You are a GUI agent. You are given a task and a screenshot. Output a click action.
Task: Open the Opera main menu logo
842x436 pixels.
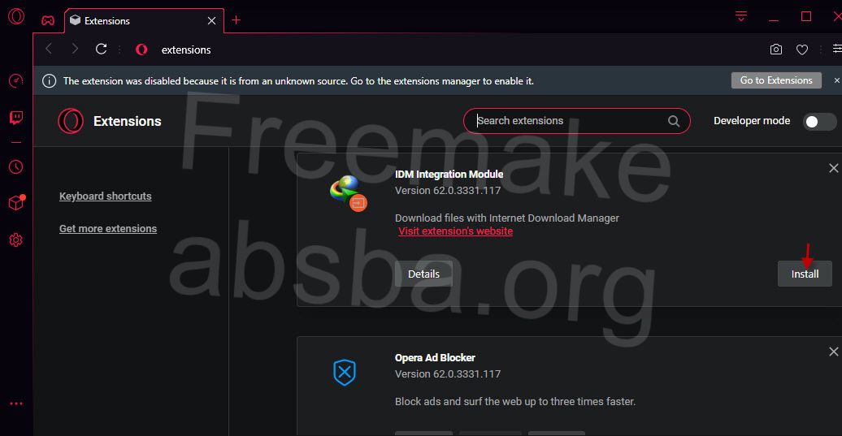[x=16, y=16]
